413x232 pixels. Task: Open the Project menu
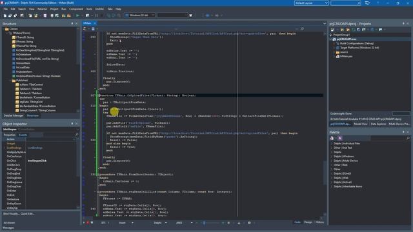coord(54,9)
